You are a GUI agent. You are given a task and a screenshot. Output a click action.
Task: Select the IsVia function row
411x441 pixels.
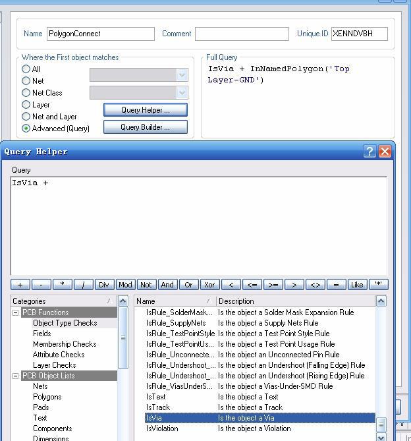260,418
